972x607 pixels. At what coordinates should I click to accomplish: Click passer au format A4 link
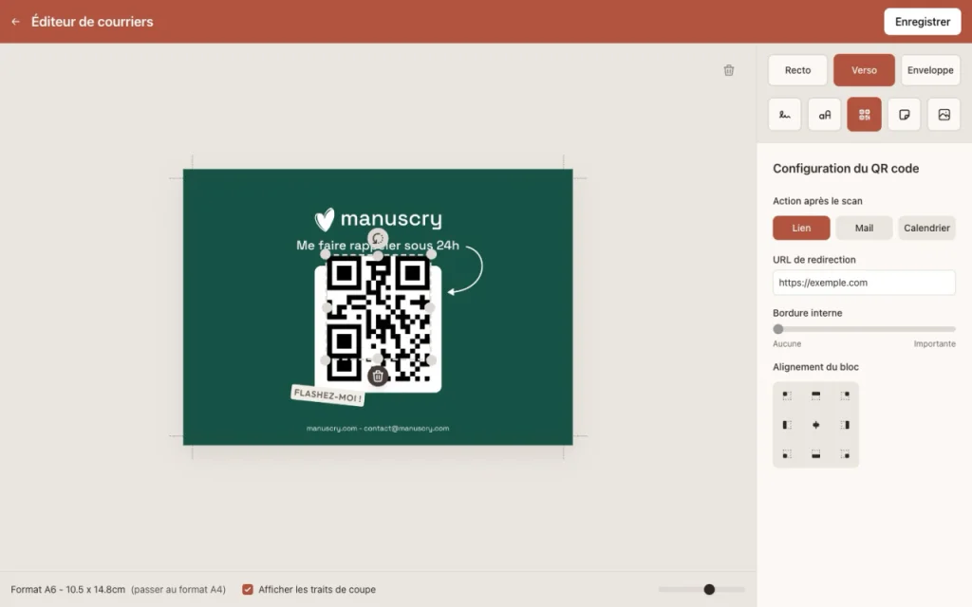178,589
